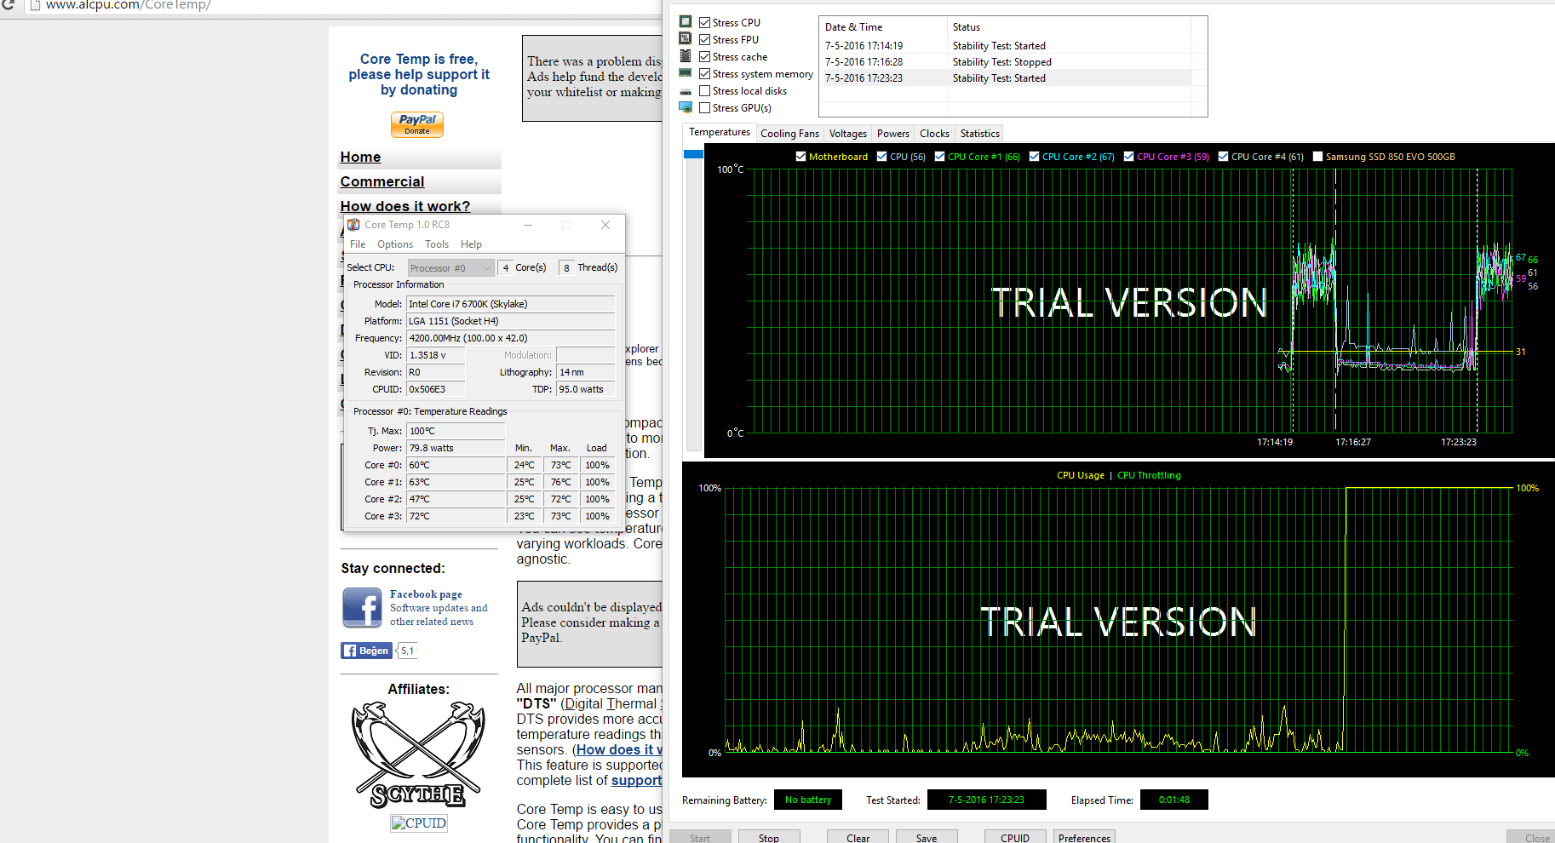Select the Stability Test Stopped log row

(1005, 62)
